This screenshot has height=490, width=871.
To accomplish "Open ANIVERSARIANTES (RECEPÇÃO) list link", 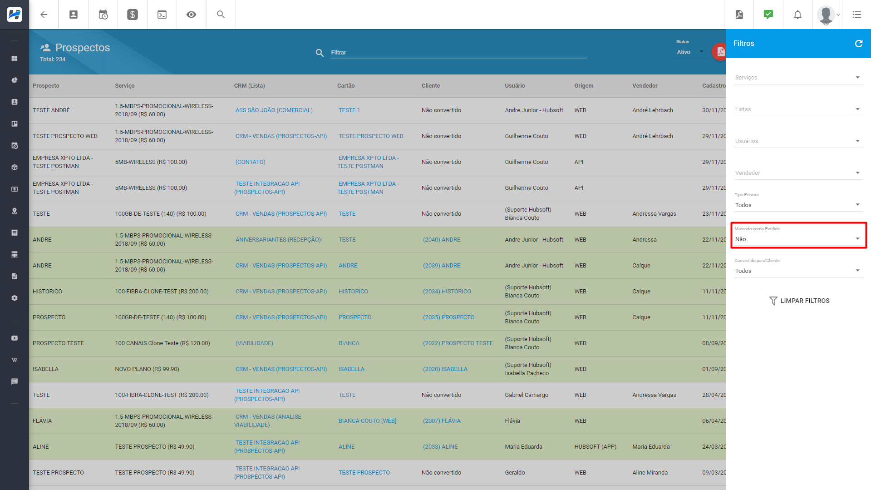I will (x=278, y=240).
